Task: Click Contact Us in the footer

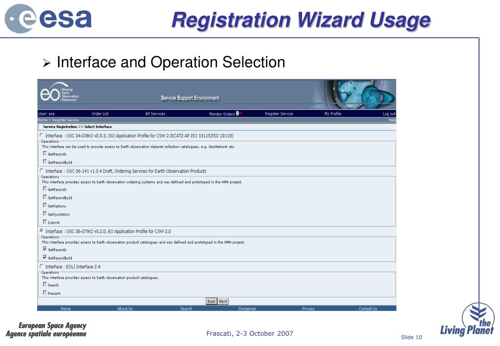Action: pyautogui.click(x=368, y=309)
